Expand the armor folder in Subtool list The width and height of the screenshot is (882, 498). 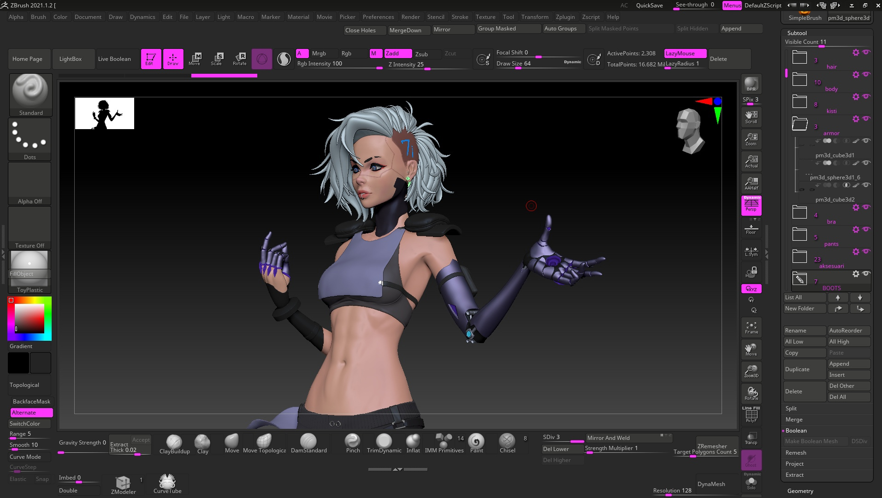point(800,124)
